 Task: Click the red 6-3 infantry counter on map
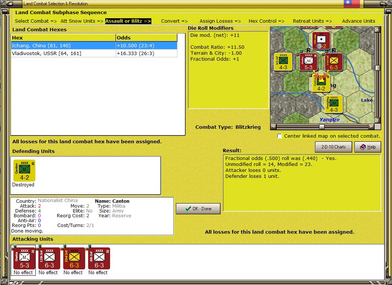coord(334,62)
